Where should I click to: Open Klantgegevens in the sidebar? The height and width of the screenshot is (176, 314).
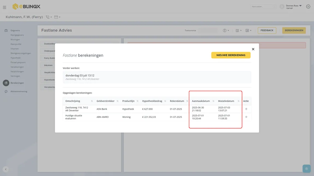pyautogui.click(x=17, y=35)
